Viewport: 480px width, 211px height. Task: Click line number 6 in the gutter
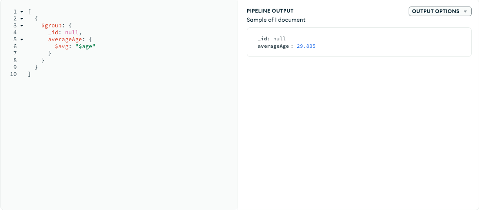pos(15,46)
